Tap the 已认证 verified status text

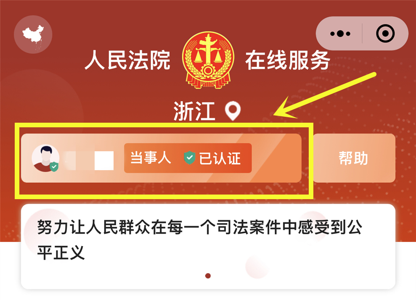[220, 158]
